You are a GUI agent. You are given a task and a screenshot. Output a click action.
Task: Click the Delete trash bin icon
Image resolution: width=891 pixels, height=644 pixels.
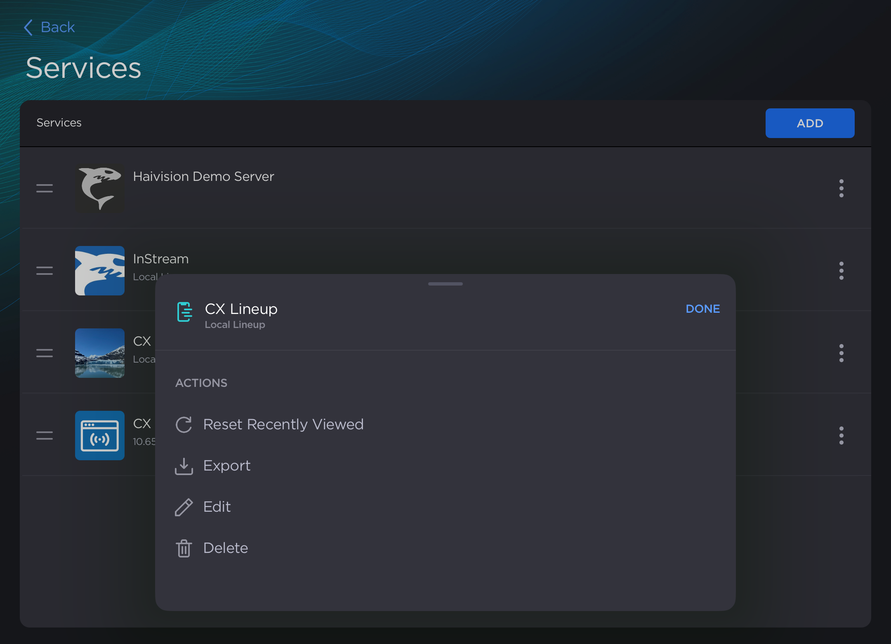pyautogui.click(x=184, y=548)
